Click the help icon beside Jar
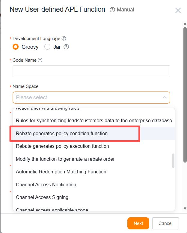The width and height of the screenshot is (187, 233). tap(66, 47)
